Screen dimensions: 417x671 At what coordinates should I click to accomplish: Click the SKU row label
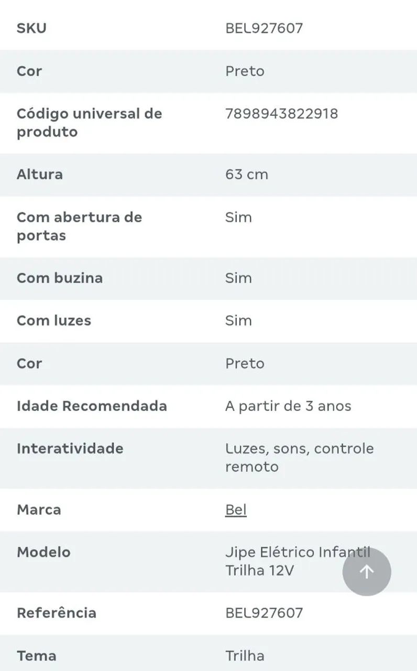(x=31, y=28)
